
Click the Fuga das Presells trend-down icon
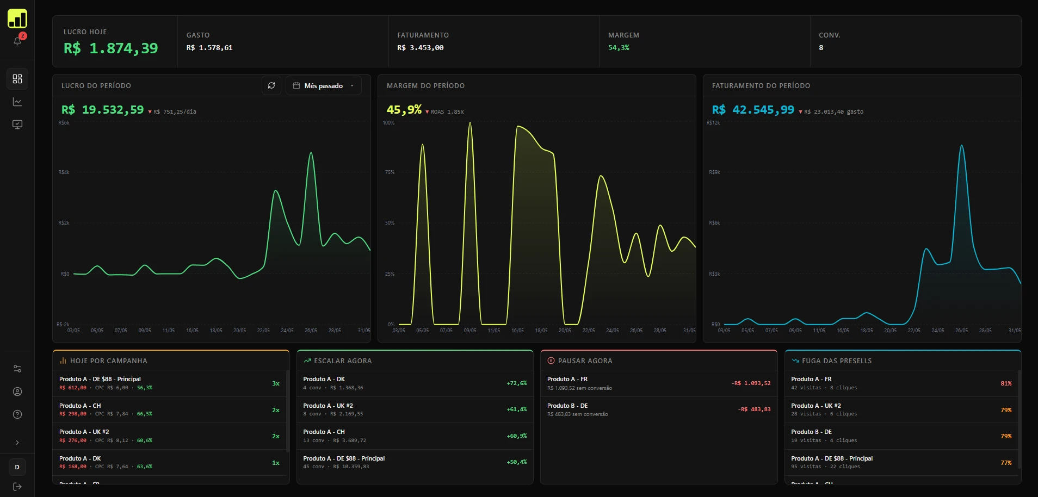(x=795, y=361)
